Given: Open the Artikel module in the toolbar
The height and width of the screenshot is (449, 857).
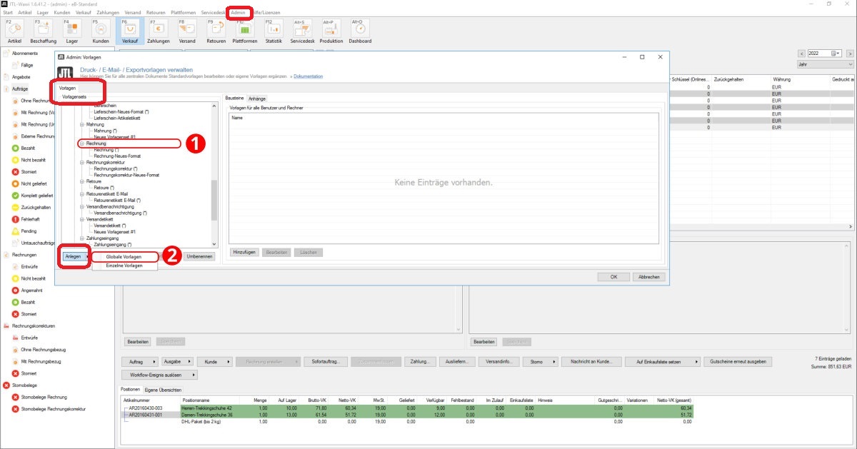Looking at the screenshot, I should coord(14,31).
